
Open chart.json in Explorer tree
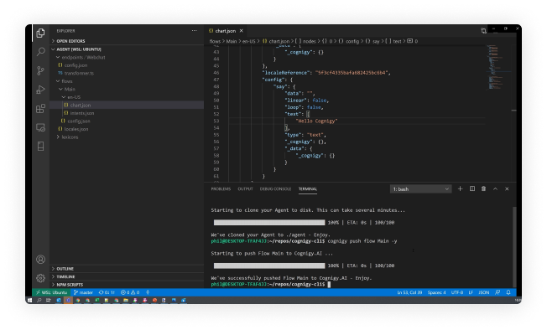coord(127,106)
